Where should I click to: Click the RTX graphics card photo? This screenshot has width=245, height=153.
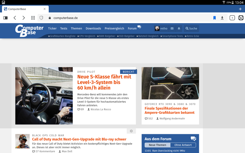pos(170,83)
